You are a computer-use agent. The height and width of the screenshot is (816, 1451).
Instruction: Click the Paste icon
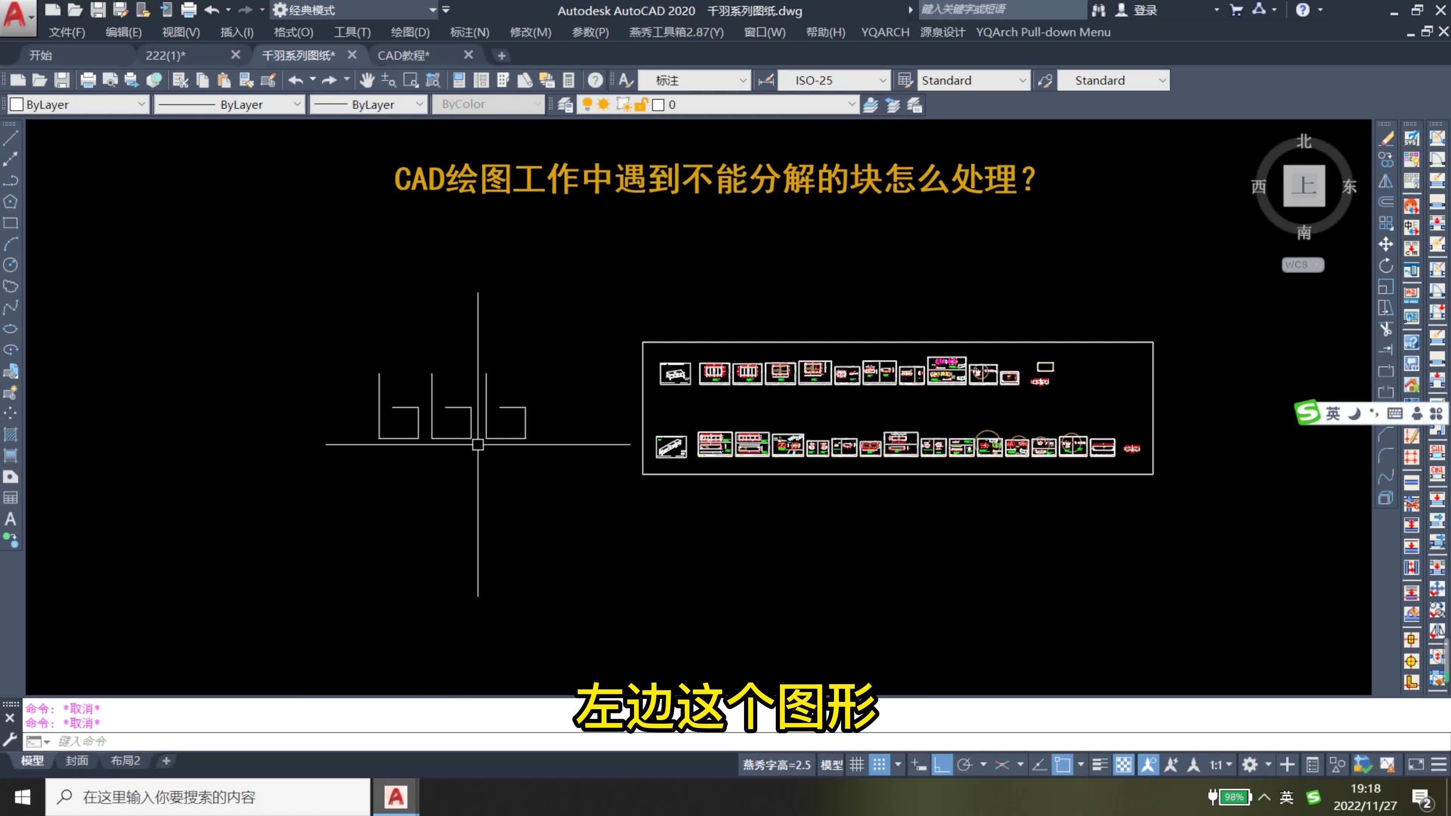[x=224, y=80]
